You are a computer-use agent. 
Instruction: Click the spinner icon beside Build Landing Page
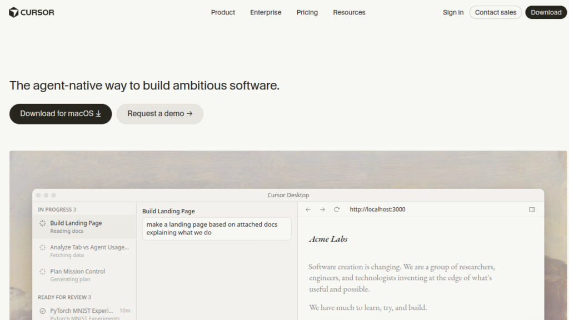tap(42, 223)
